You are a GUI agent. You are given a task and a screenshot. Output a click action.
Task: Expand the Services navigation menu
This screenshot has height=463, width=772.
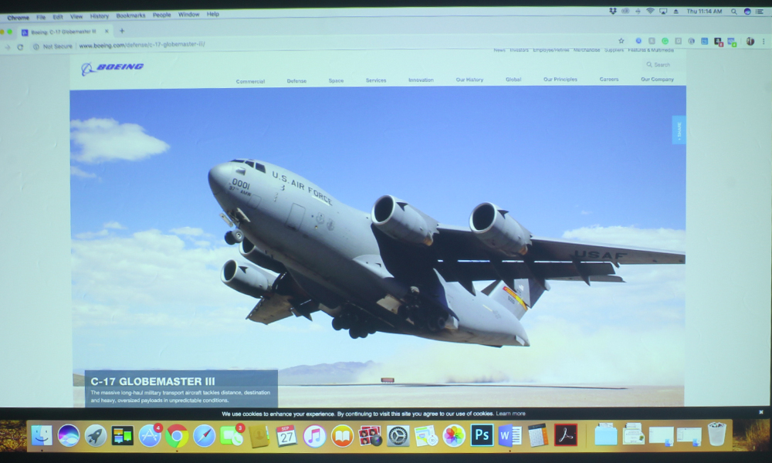376,80
